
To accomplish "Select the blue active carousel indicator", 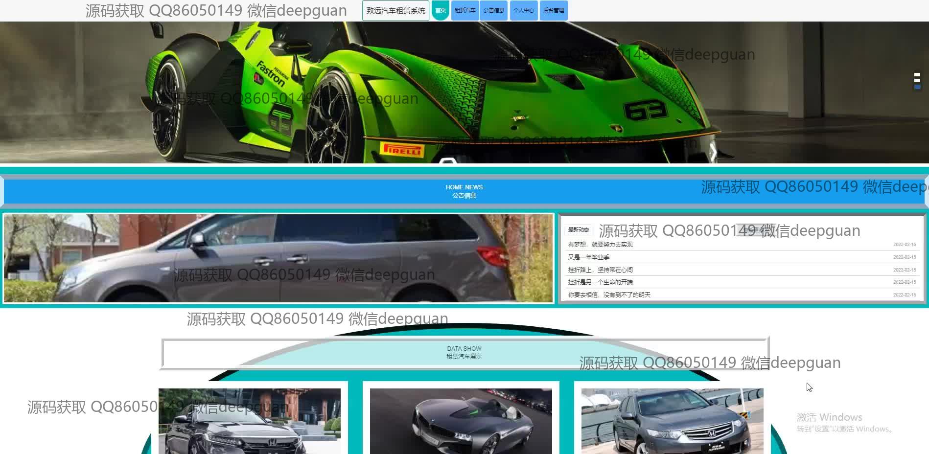I will [x=917, y=87].
